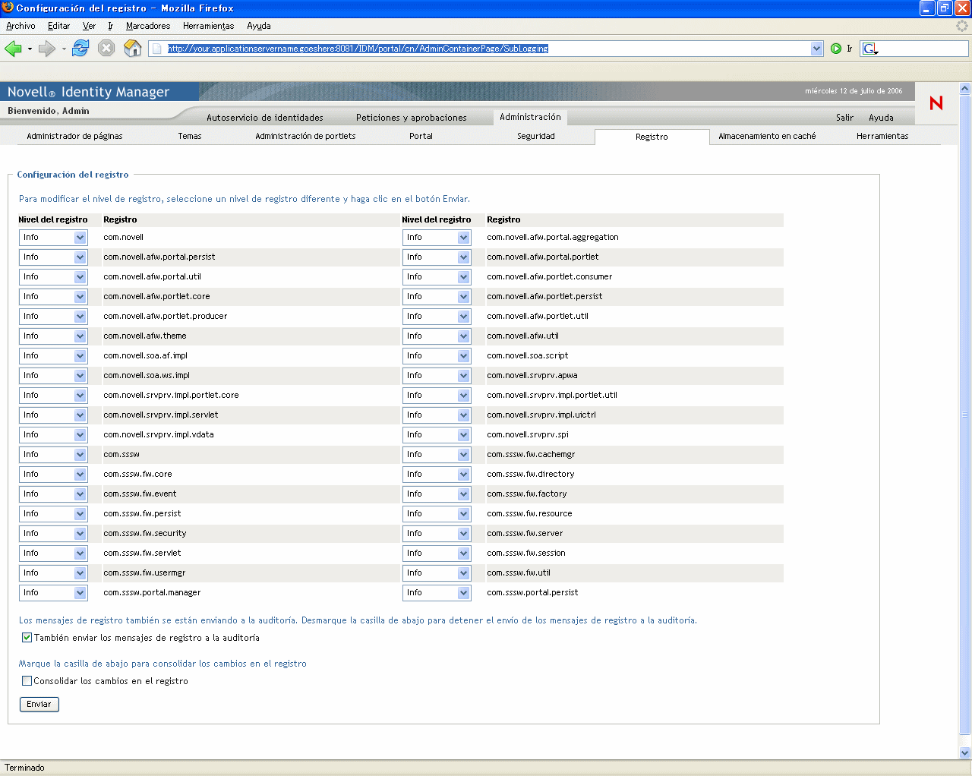
Task: Open the Archivo menu
Action: pos(21,26)
